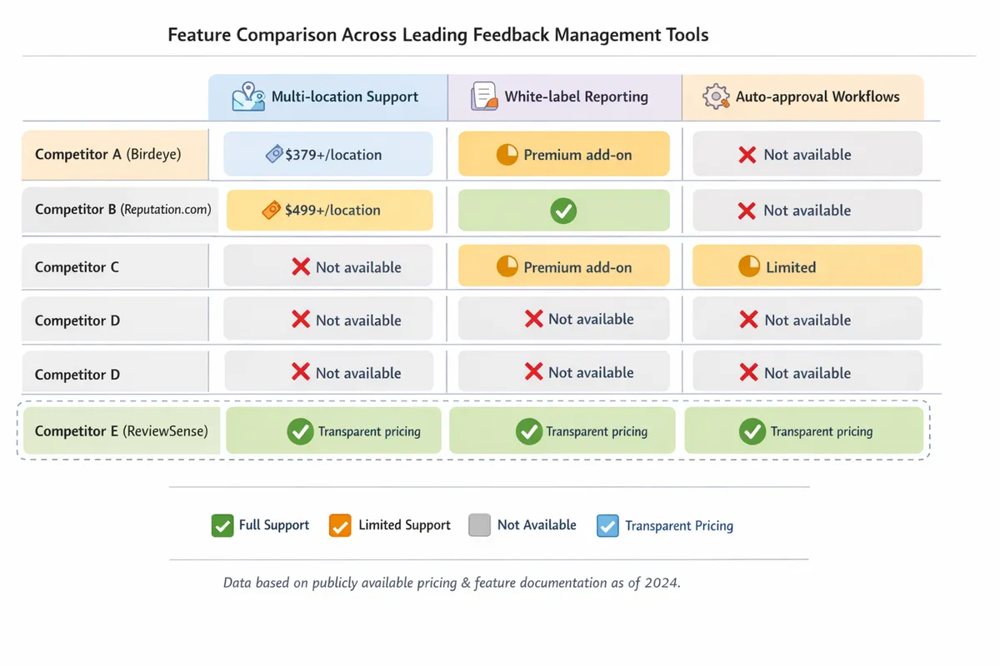Screen dimensions: 1000x666
Task: Click Competitor A's orange Premium add-on pie icon
Action: (x=507, y=155)
